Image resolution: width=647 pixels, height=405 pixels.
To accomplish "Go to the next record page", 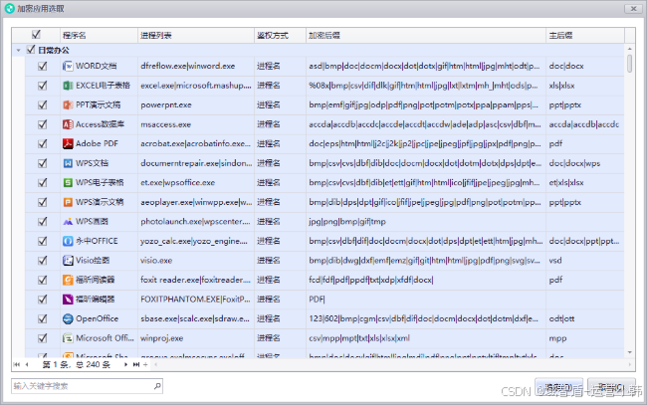I will (125, 364).
